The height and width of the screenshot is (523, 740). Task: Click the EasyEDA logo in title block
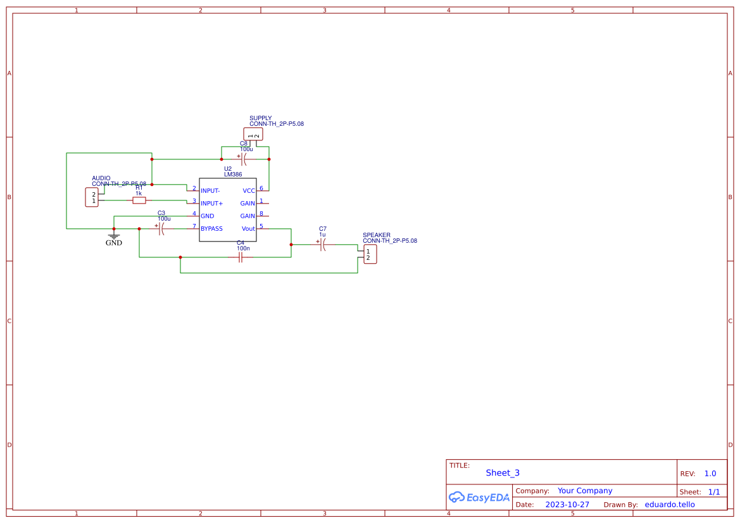tap(479, 497)
